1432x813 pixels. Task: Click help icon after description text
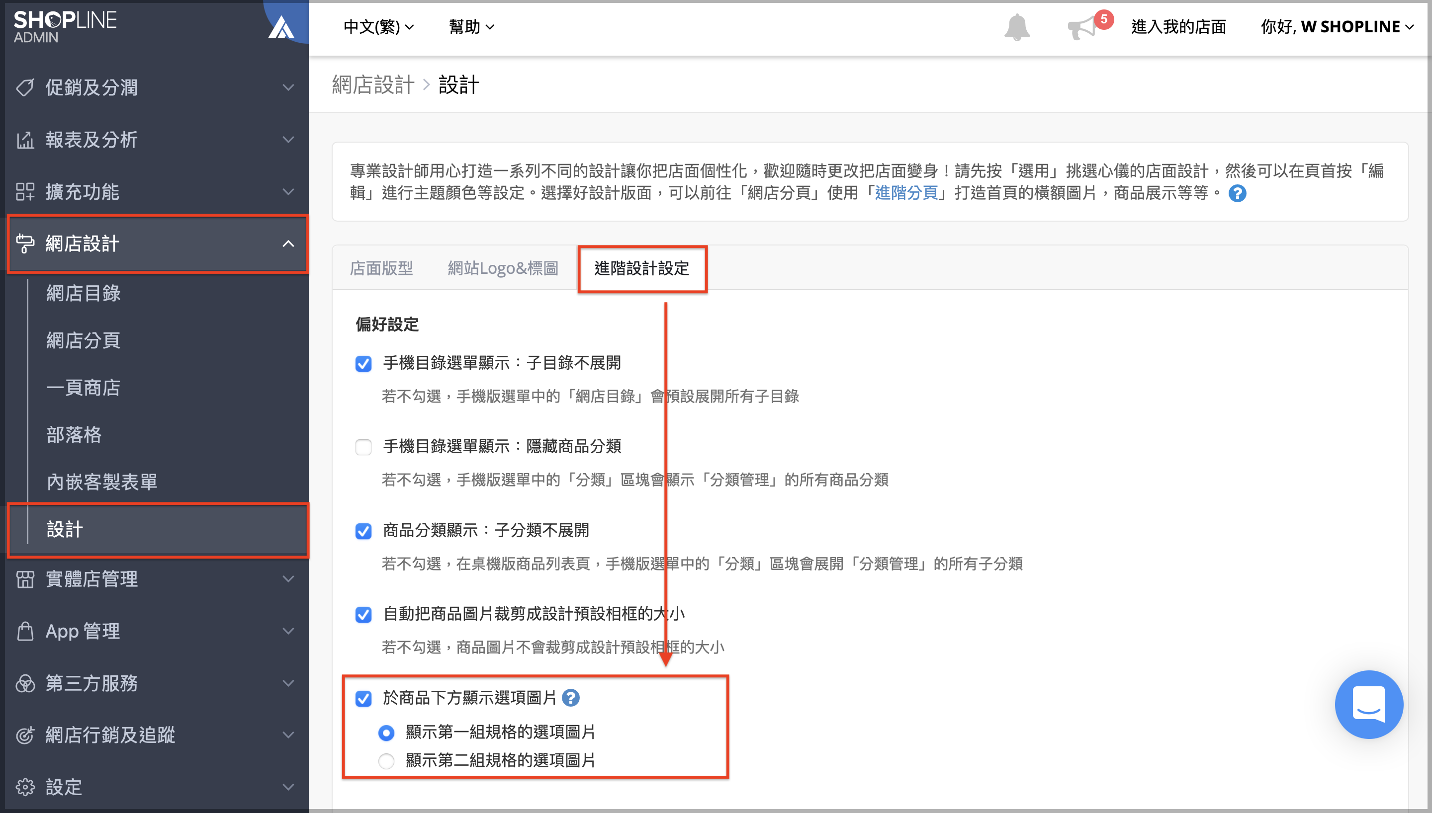click(x=1237, y=193)
